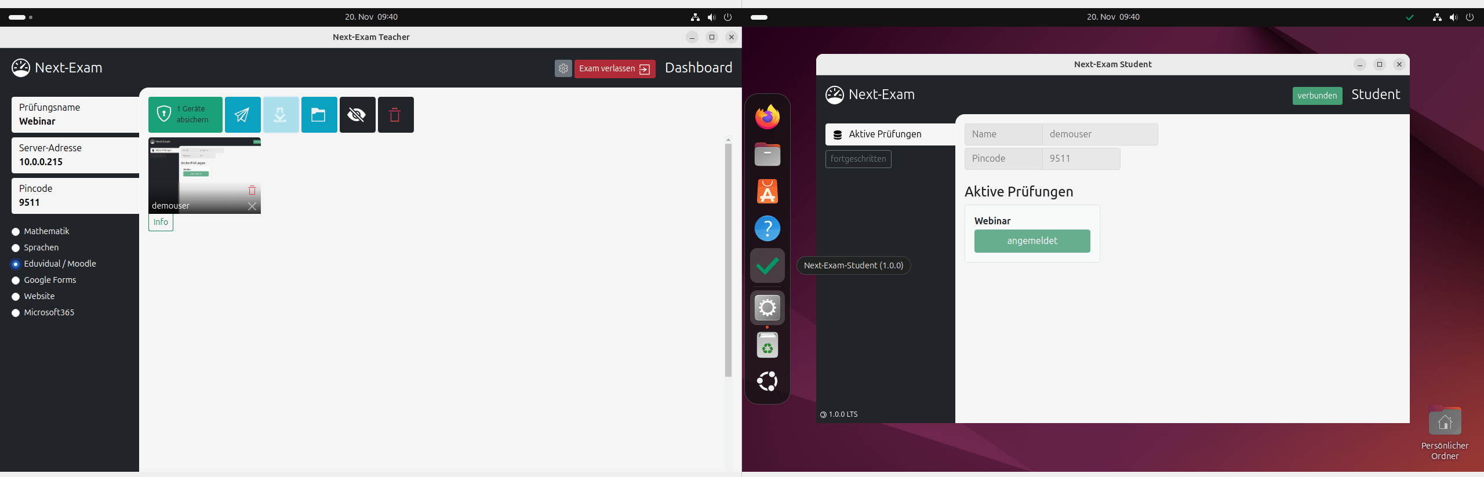Click the X on demouser thumbnail
Image resolution: width=1484 pixels, height=477 pixels.
pos(252,206)
